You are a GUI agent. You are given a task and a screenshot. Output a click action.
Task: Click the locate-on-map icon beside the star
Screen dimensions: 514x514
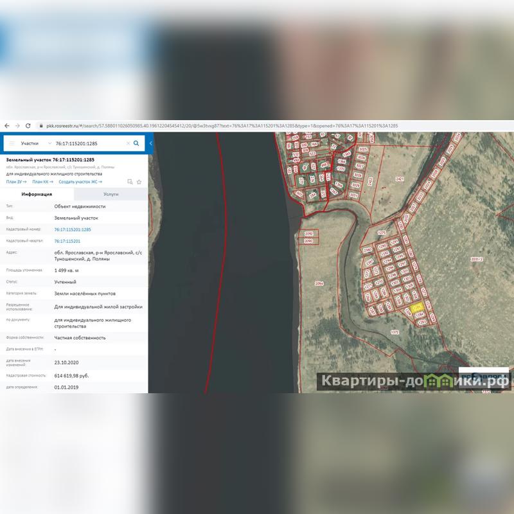click(130, 182)
